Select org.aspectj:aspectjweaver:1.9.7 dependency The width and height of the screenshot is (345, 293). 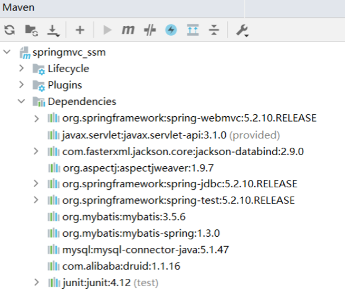(x=138, y=168)
